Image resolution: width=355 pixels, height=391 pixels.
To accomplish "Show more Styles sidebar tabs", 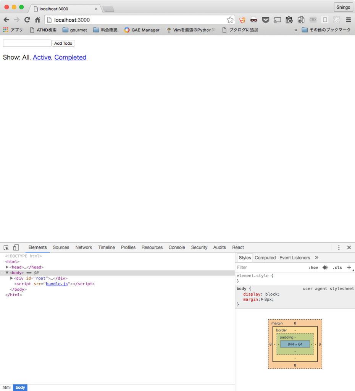I will pos(316,258).
